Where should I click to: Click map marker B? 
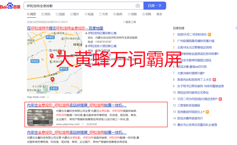52,56
